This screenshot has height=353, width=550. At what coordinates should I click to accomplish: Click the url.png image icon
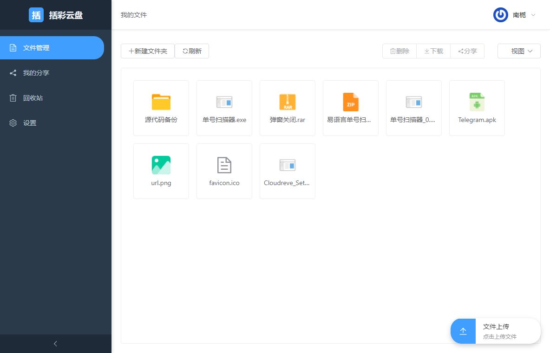161,165
